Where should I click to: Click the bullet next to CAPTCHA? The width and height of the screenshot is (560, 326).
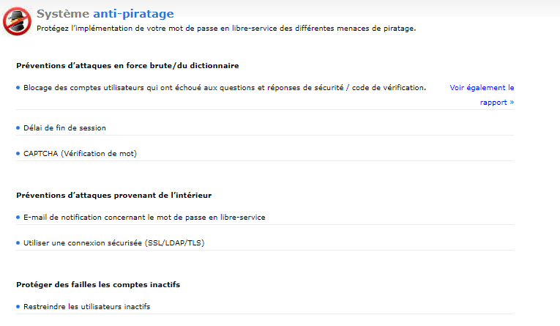click(18, 153)
